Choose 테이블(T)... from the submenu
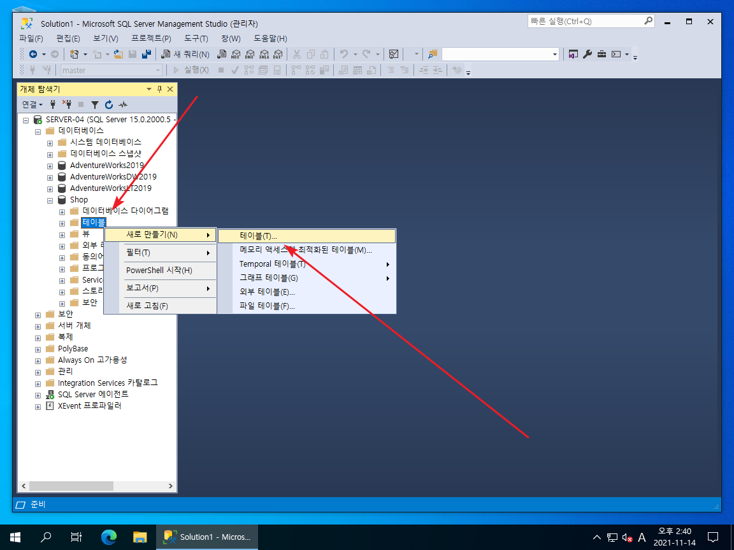The width and height of the screenshot is (734, 550). pyautogui.click(x=306, y=236)
